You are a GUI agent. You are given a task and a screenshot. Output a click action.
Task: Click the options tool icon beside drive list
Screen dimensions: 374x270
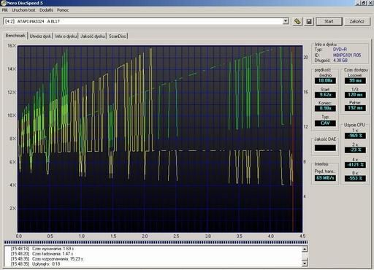pyautogui.click(x=297, y=21)
